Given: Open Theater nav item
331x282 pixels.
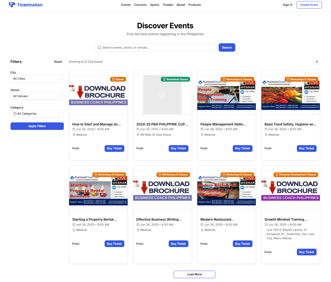Looking at the screenshot, I should [168, 5].
